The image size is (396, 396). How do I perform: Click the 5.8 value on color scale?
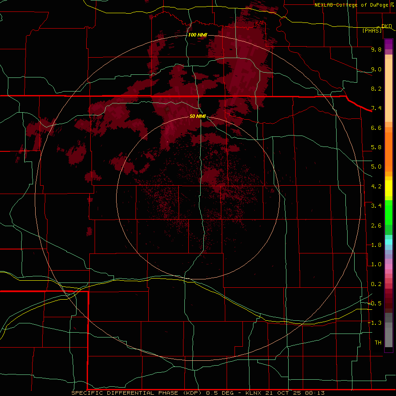(x=376, y=147)
